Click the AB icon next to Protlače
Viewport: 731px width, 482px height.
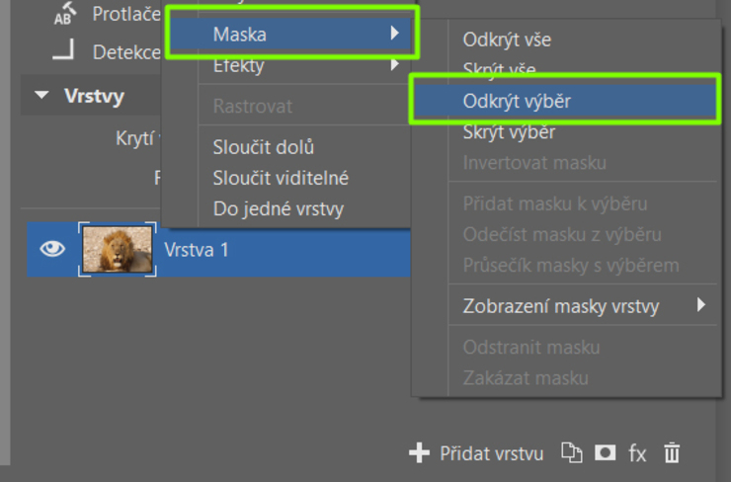[x=65, y=14]
